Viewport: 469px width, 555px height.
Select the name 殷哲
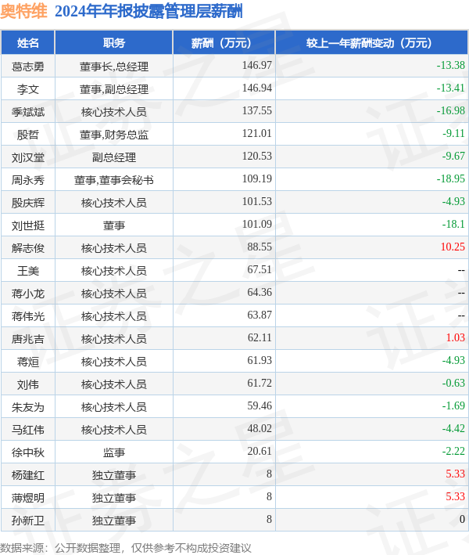[x=28, y=135]
